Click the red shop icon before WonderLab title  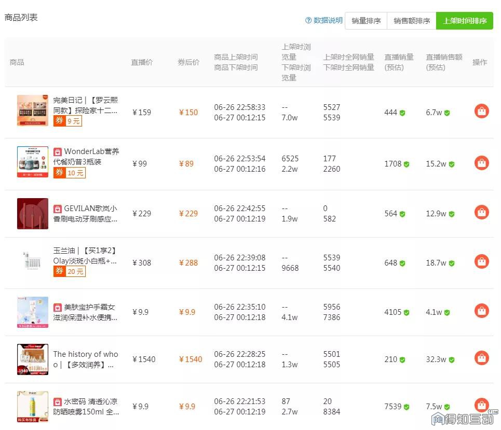click(x=57, y=151)
